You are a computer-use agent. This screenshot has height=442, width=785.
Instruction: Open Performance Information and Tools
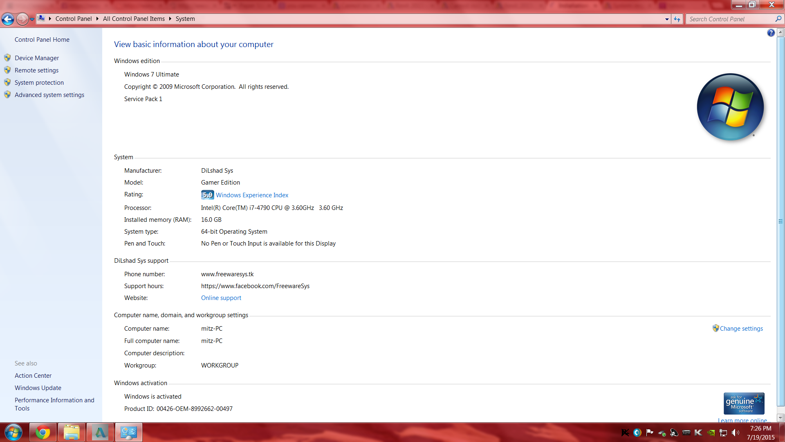[54, 404]
